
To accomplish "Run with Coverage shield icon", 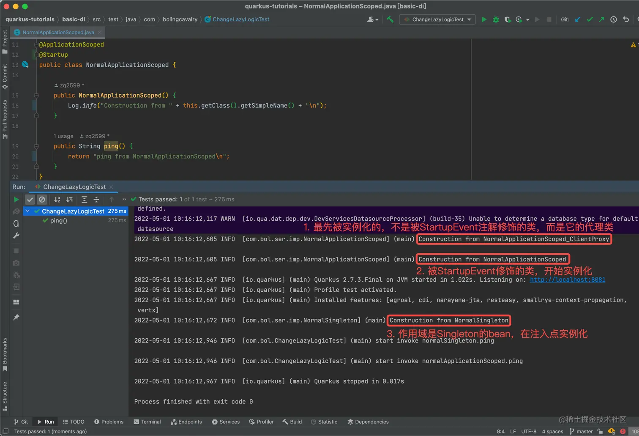I will [x=507, y=19].
